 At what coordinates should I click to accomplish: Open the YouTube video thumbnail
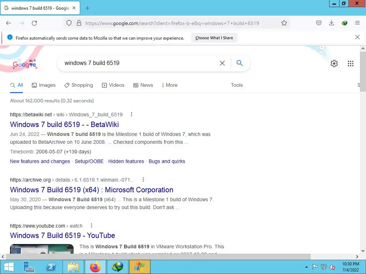(42, 249)
